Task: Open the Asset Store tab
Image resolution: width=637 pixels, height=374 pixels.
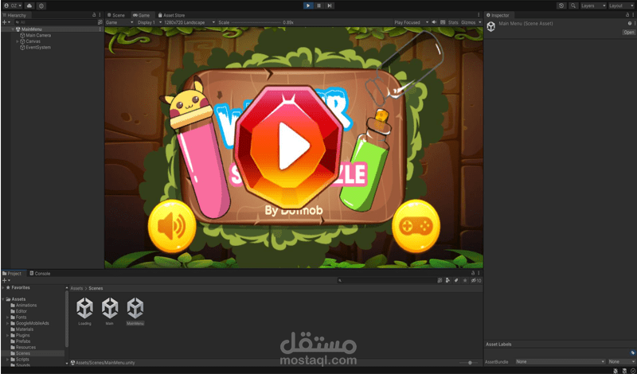Action: [172, 15]
